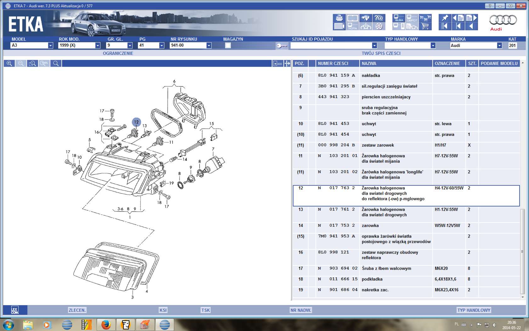Open the ?@ help contact icon

click(379, 18)
